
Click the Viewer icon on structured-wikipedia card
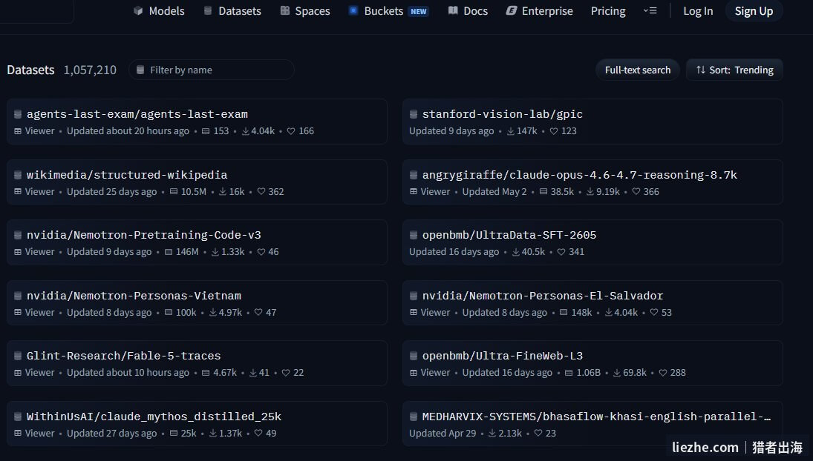[x=18, y=191]
